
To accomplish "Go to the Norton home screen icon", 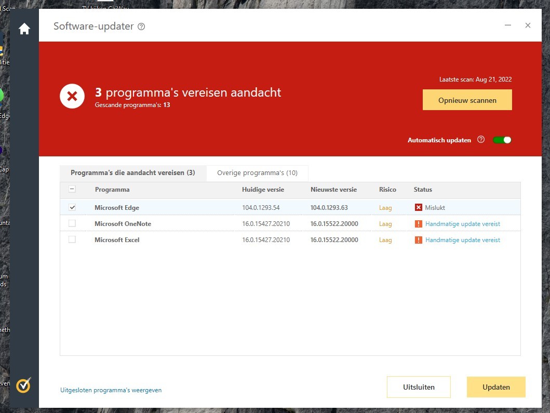I will click(x=24, y=29).
